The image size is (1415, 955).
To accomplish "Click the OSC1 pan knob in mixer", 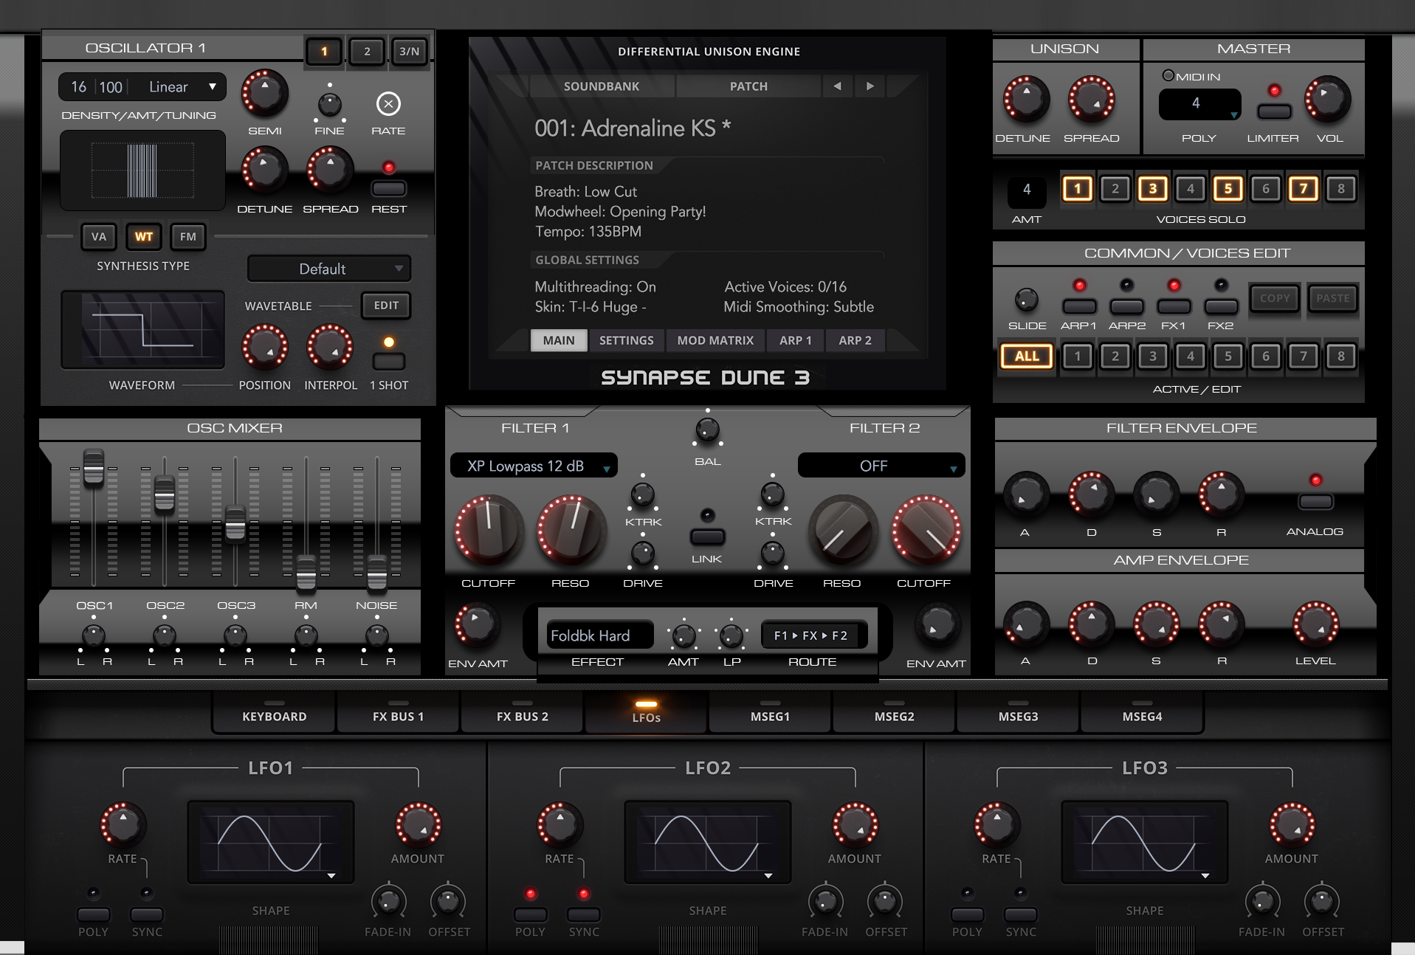I will click(x=93, y=635).
